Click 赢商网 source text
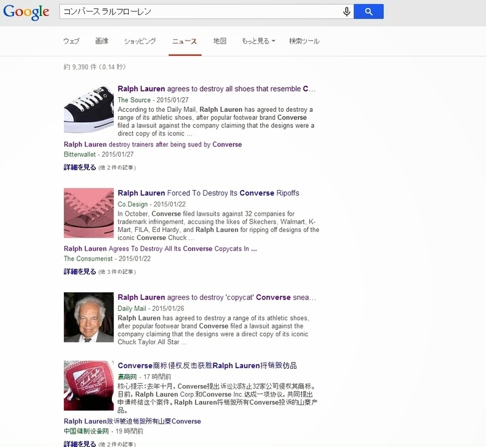Viewport: 486px width, 447px height. coord(127,377)
